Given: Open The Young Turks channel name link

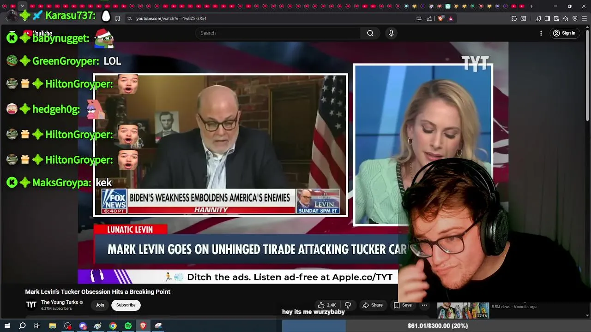Looking at the screenshot, I should click(x=60, y=302).
